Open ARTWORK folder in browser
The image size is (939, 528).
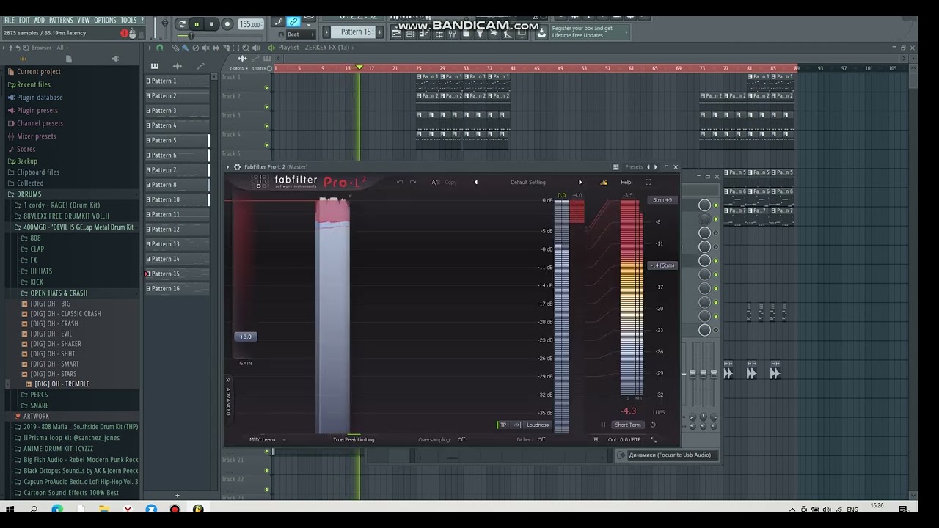36,417
